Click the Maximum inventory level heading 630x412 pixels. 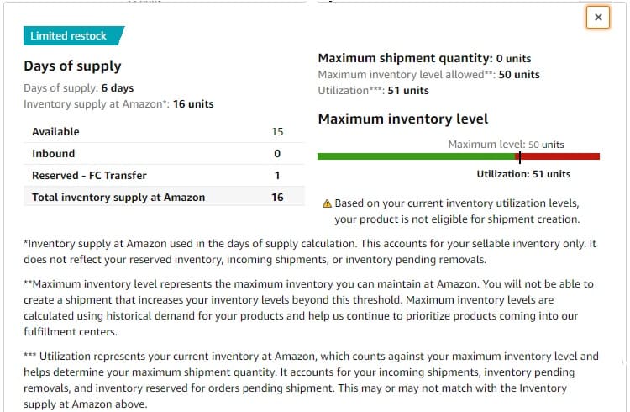click(x=403, y=119)
